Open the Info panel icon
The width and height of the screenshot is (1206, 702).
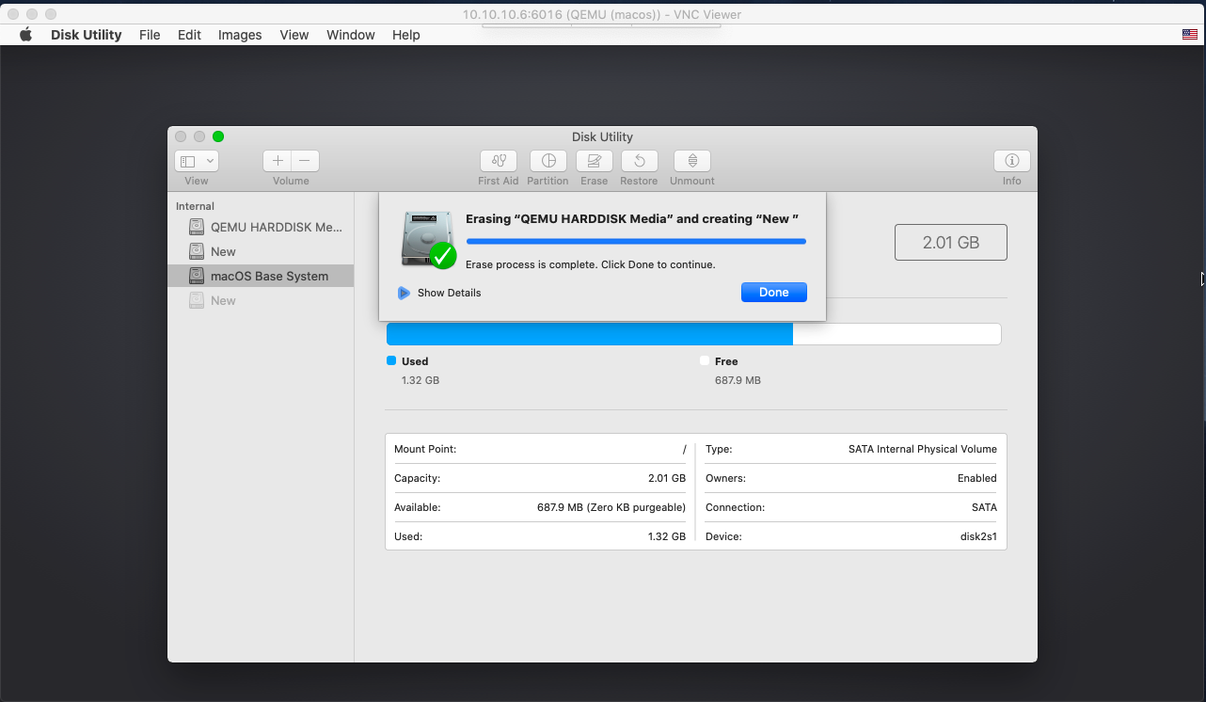[x=1012, y=161]
